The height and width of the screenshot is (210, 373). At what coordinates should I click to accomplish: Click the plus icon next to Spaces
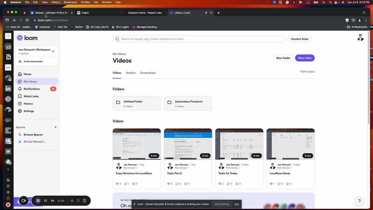[x=55, y=127]
